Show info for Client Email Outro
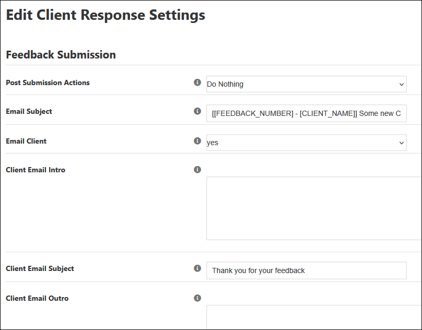Screen dimensions: 422x330 (197, 298)
